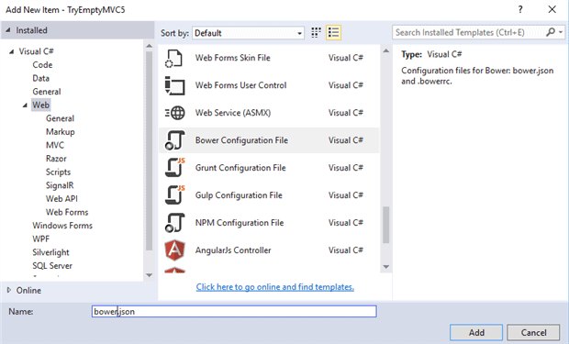Click the category tree scroll down arrow
The height and width of the screenshot is (344, 569).
click(149, 275)
